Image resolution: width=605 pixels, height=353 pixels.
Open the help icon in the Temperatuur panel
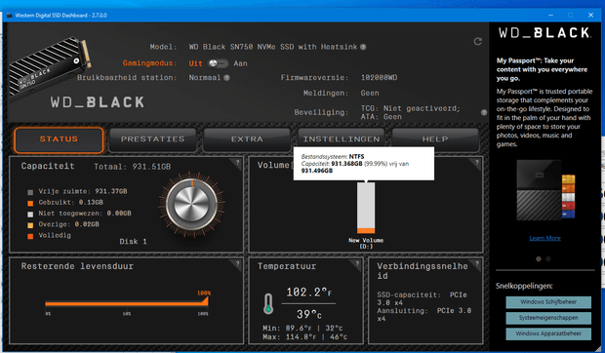pos(357,264)
